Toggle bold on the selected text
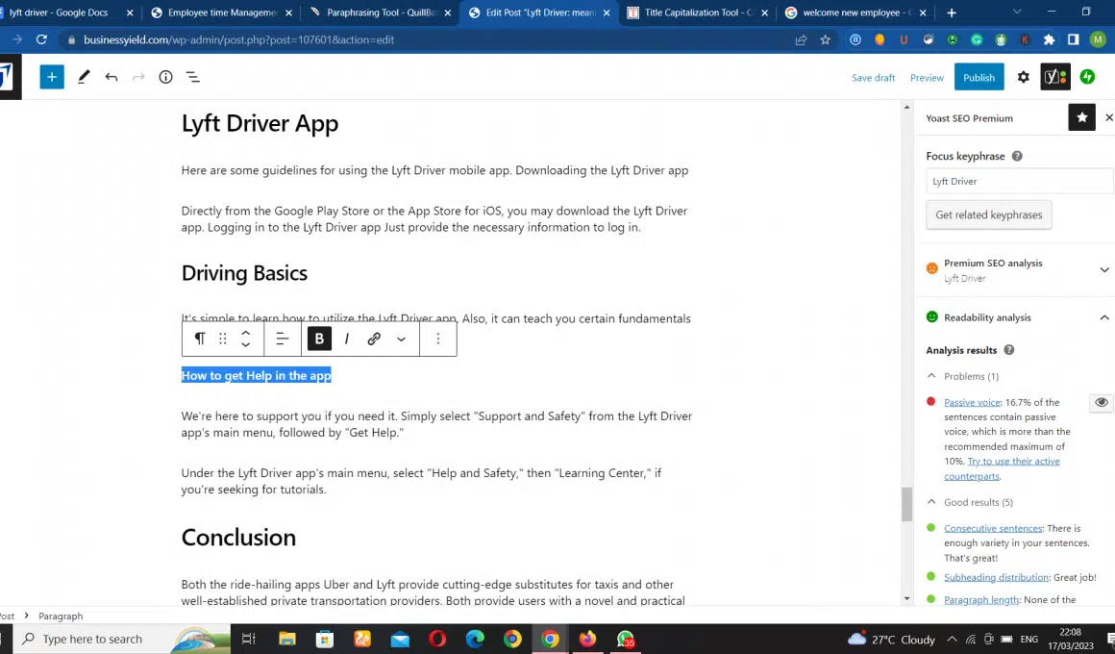Viewport: 1115px width, 654px height. [319, 339]
